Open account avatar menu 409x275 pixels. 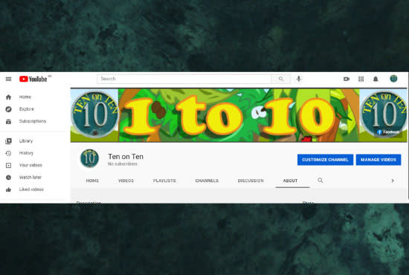pyautogui.click(x=393, y=79)
